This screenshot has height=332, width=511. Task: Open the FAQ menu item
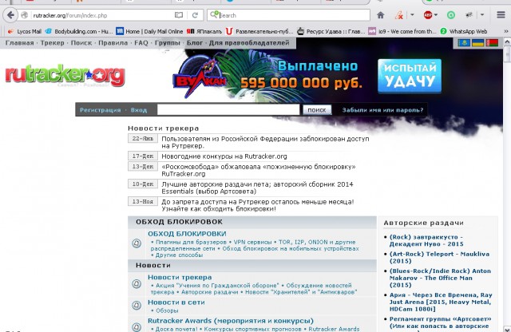pyautogui.click(x=141, y=42)
